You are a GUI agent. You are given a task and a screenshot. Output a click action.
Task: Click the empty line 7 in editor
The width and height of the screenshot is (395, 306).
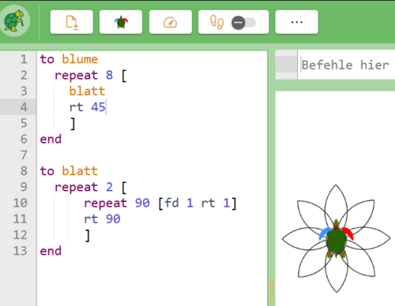pos(152,155)
